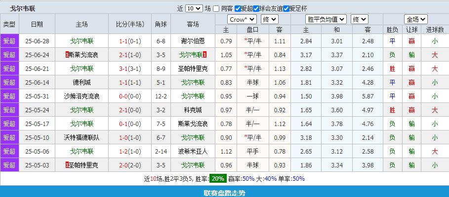Open the Crow* odds company dropdown

coord(242,19)
